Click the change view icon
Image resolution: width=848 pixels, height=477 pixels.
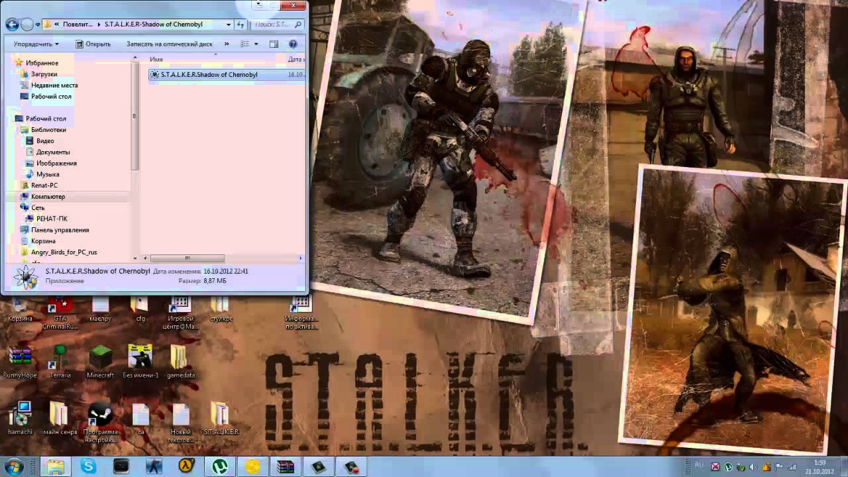[x=244, y=44]
